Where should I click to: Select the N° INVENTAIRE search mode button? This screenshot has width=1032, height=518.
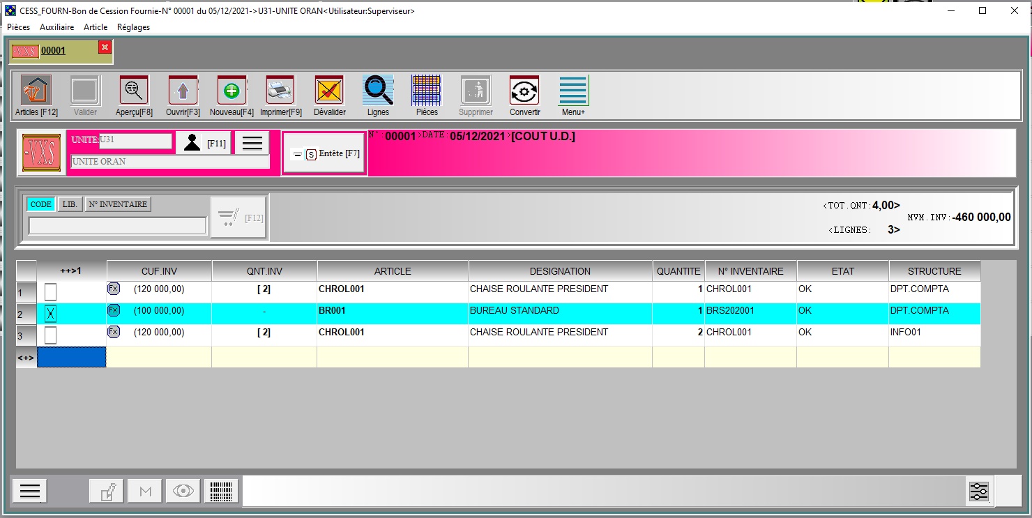tap(118, 204)
